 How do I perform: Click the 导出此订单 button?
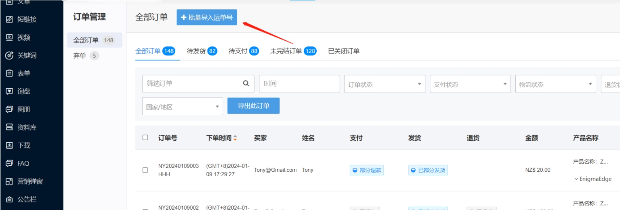[253, 106]
